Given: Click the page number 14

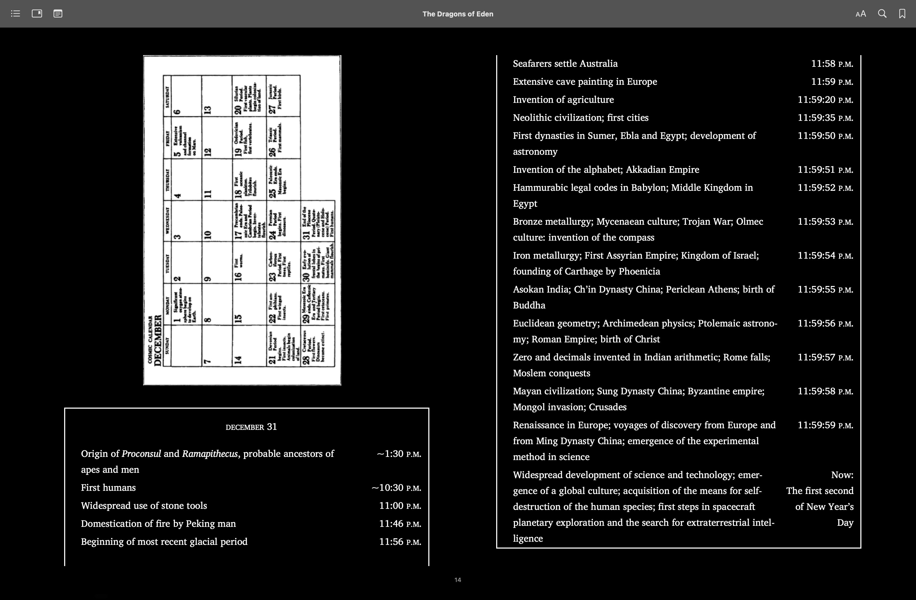Looking at the screenshot, I should point(458,580).
